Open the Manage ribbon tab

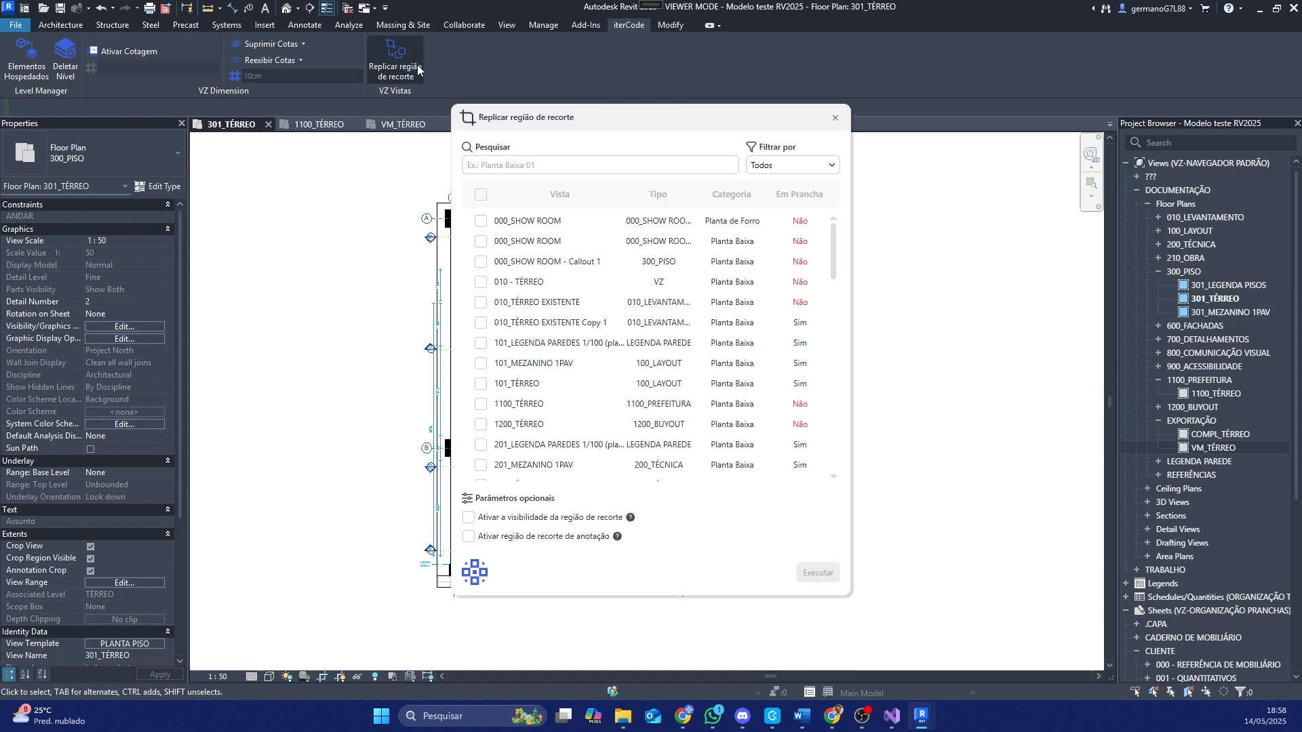543,25
